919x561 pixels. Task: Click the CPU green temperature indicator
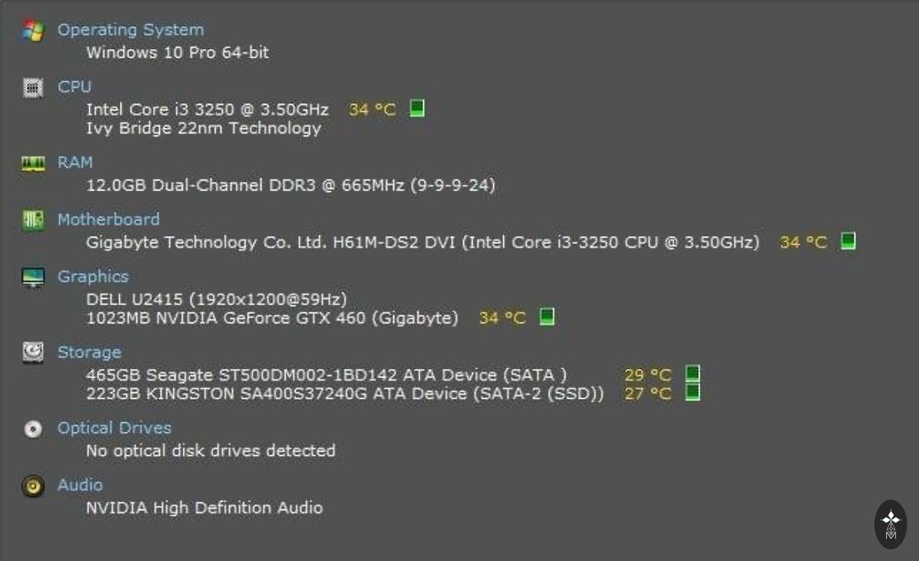pyautogui.click(x=416, y=108)
